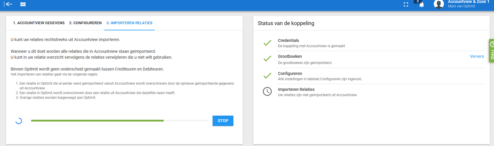
Task: Click the Configureren status row title
Action: pos(290,73)
